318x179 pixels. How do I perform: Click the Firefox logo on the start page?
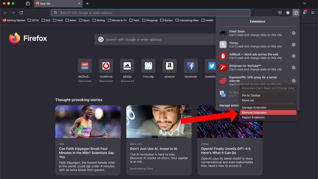[15, 38]
